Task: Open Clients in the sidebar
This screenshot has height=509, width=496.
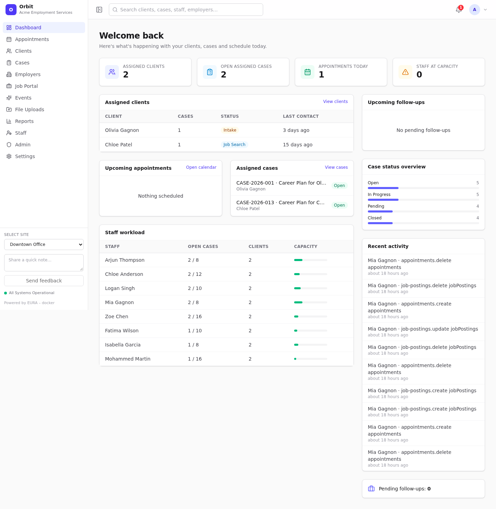Action: (44, 51)
